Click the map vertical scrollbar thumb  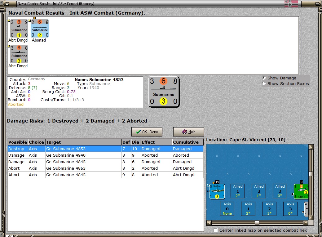coord(311,174)
